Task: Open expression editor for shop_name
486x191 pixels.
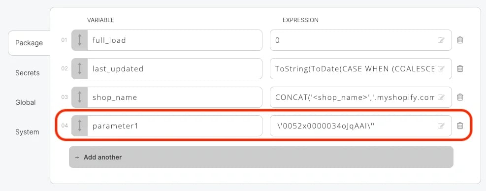Action: 441,97
